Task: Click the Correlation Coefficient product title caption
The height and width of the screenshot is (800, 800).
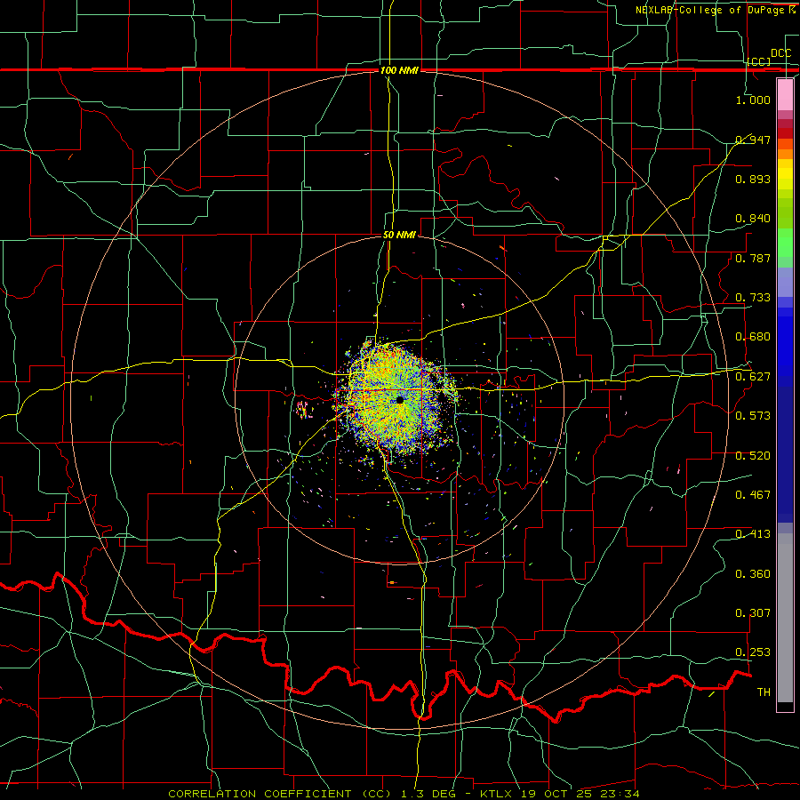Action: [404, 794]
